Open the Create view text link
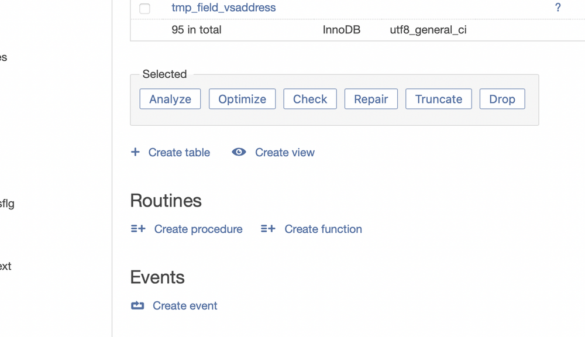 (285, 152)
